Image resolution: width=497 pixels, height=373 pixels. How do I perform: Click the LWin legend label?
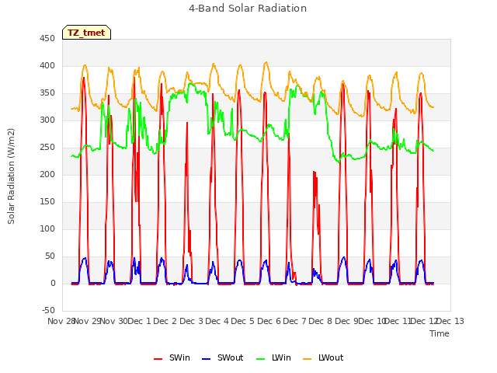click(x=281, y=357)
